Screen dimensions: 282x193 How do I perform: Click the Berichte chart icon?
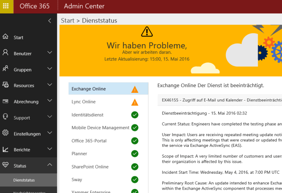(x=5, y=149)
